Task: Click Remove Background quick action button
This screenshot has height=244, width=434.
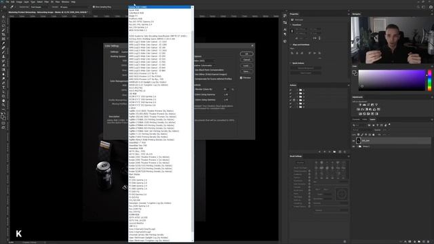Action: (x=306, y=68)
